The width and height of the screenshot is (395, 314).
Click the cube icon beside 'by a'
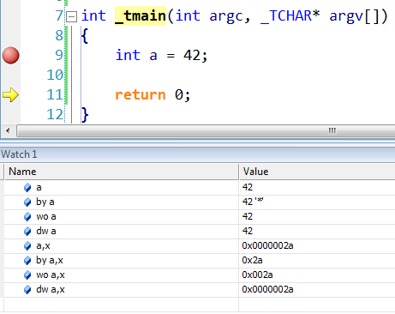27,202
